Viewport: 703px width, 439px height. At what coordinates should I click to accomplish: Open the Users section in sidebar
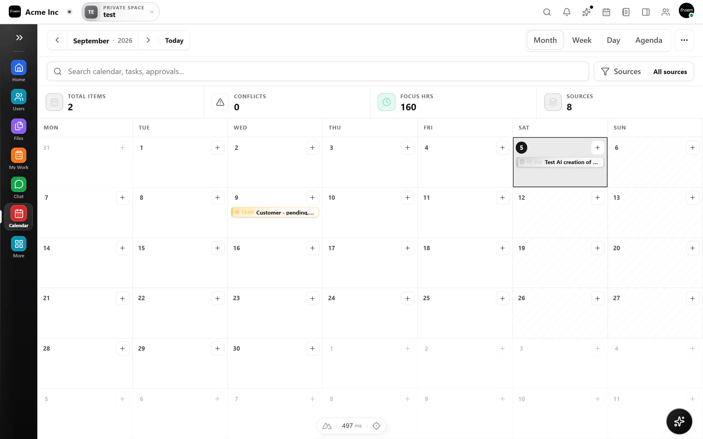tap(19, 100)
